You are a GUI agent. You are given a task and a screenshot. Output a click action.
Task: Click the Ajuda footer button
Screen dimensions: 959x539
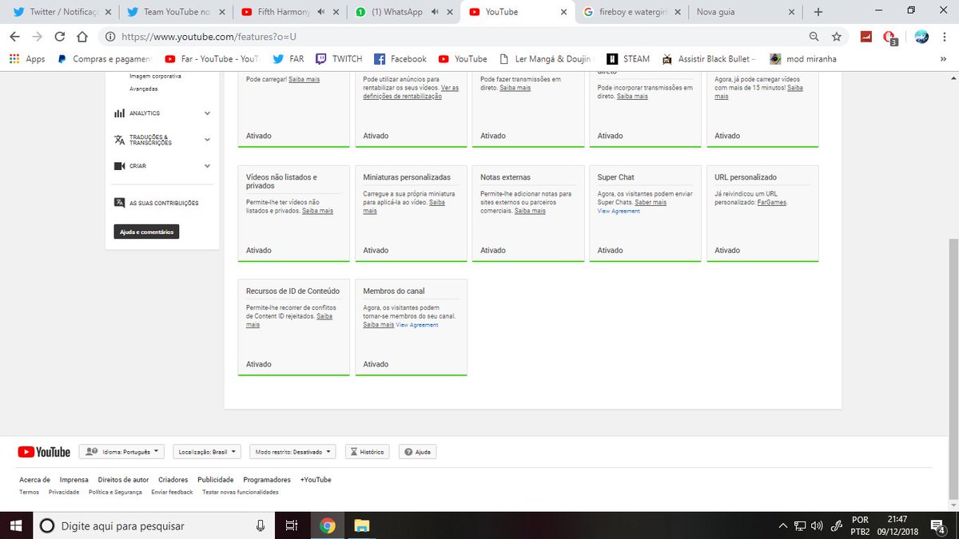click(417, 452)
